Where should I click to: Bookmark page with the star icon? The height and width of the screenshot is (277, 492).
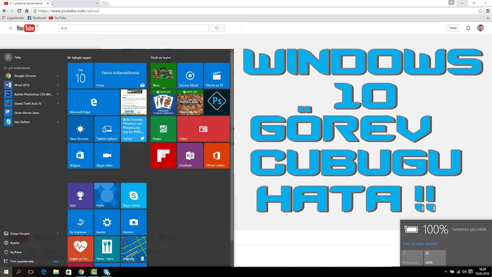(480, 11)
